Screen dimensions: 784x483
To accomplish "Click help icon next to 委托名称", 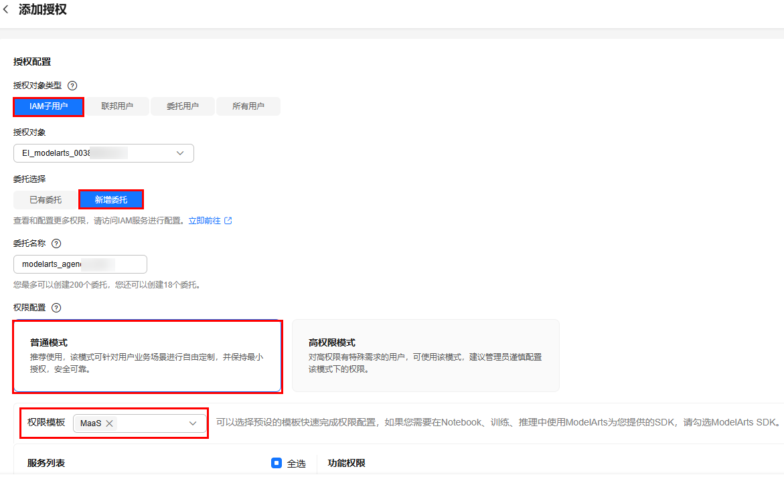I will point(56,244).
